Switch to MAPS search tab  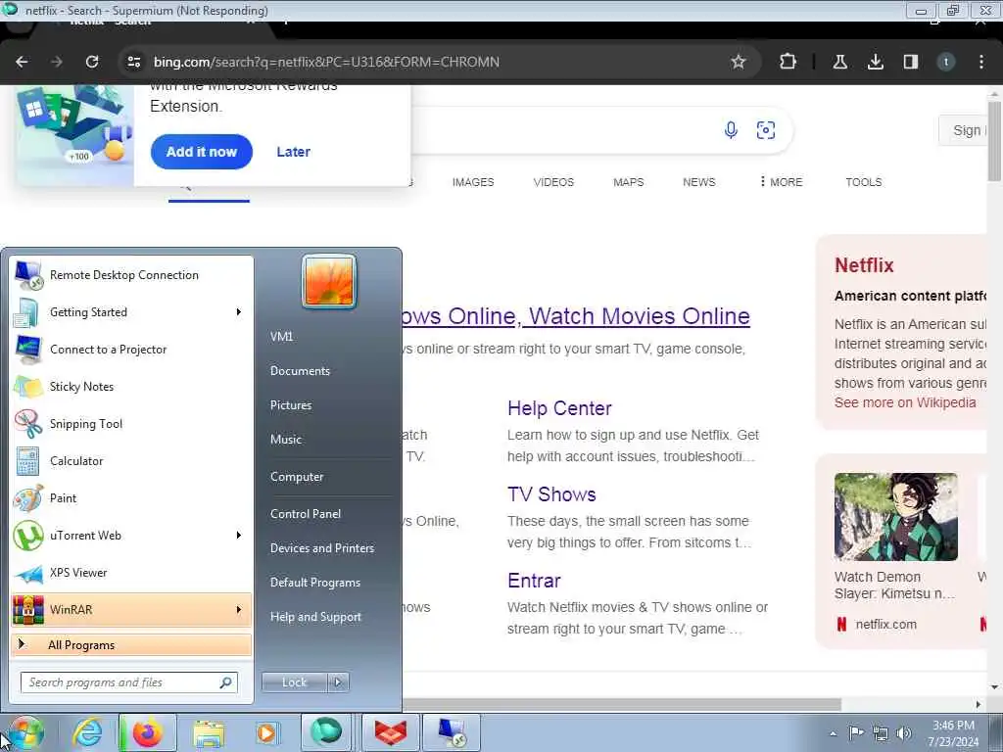tap(628, 182)
